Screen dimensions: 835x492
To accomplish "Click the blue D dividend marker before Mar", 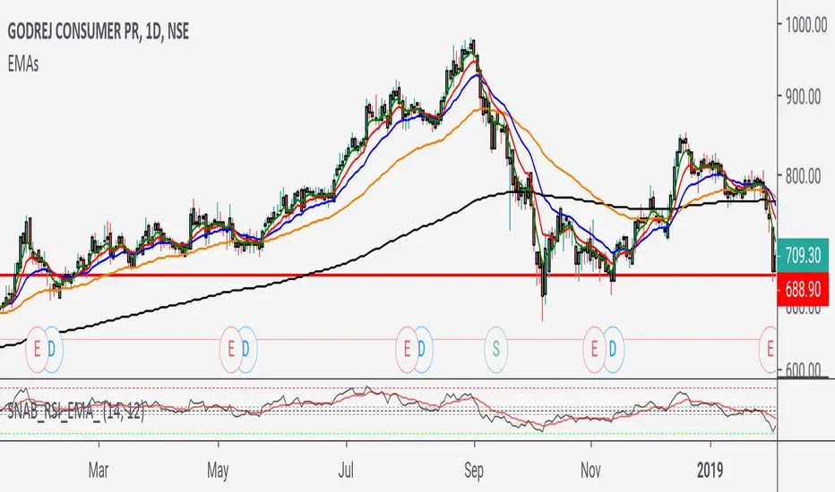I will [52, 350].
